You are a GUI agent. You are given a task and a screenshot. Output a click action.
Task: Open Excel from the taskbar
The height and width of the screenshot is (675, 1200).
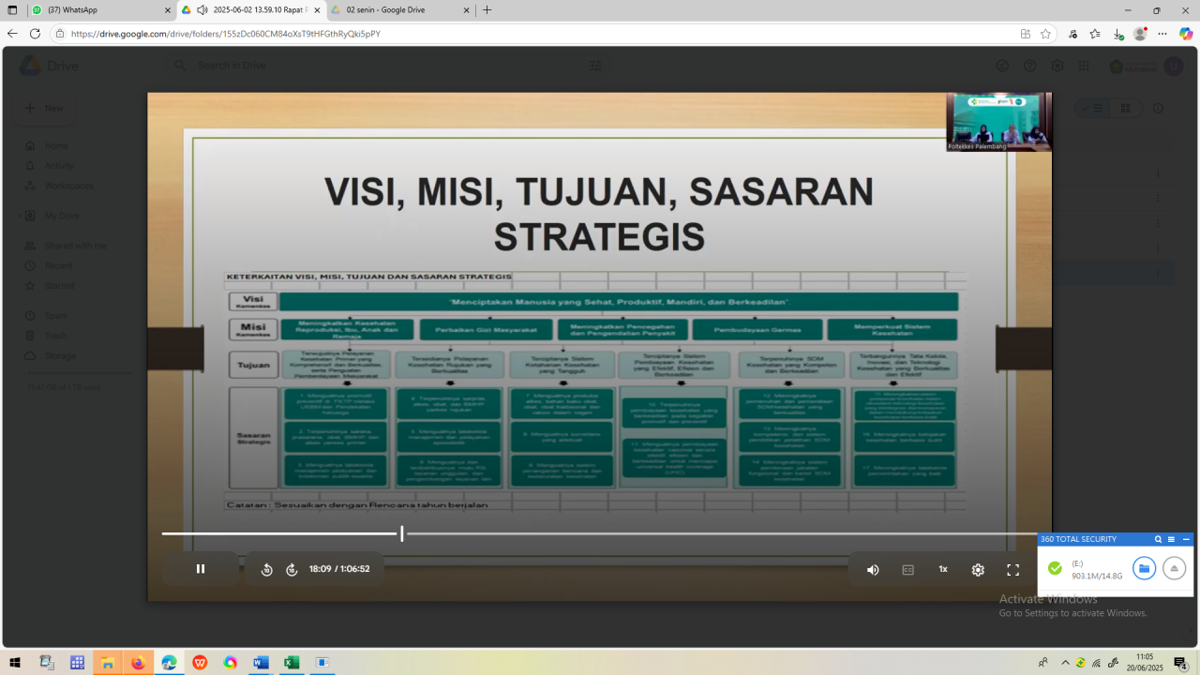coord(292,663)
